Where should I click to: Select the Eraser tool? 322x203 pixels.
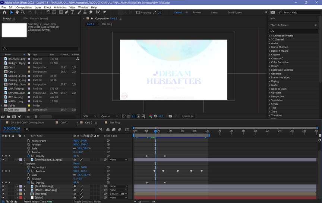[x=91, y=12]
